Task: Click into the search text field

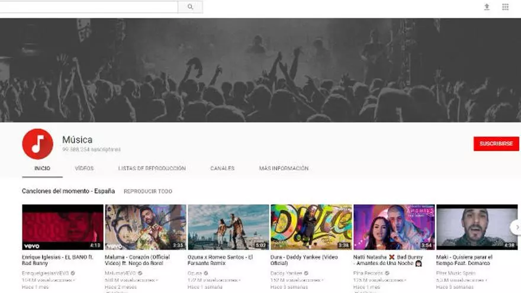Action: click(89, 7)
